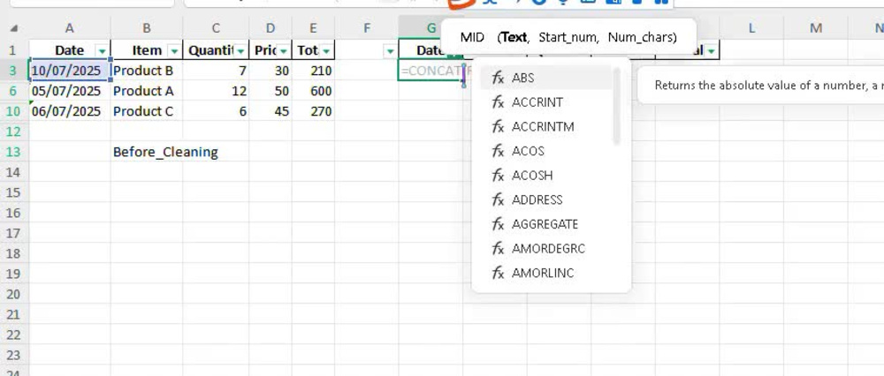The height and width of the screenshot is (376, 884).
Task: Choose AMORLINC from the function list
Action: click(546, 273)
